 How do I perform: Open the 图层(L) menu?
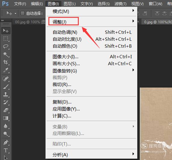70,4
